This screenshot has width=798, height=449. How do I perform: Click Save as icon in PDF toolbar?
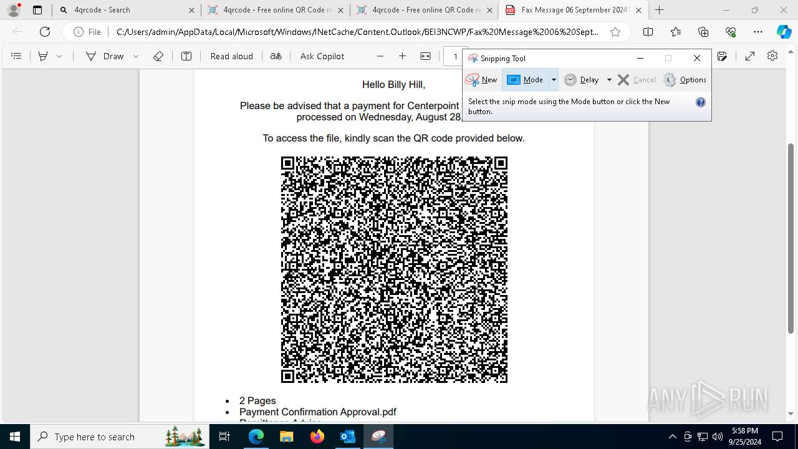click(x=723, y=56)
